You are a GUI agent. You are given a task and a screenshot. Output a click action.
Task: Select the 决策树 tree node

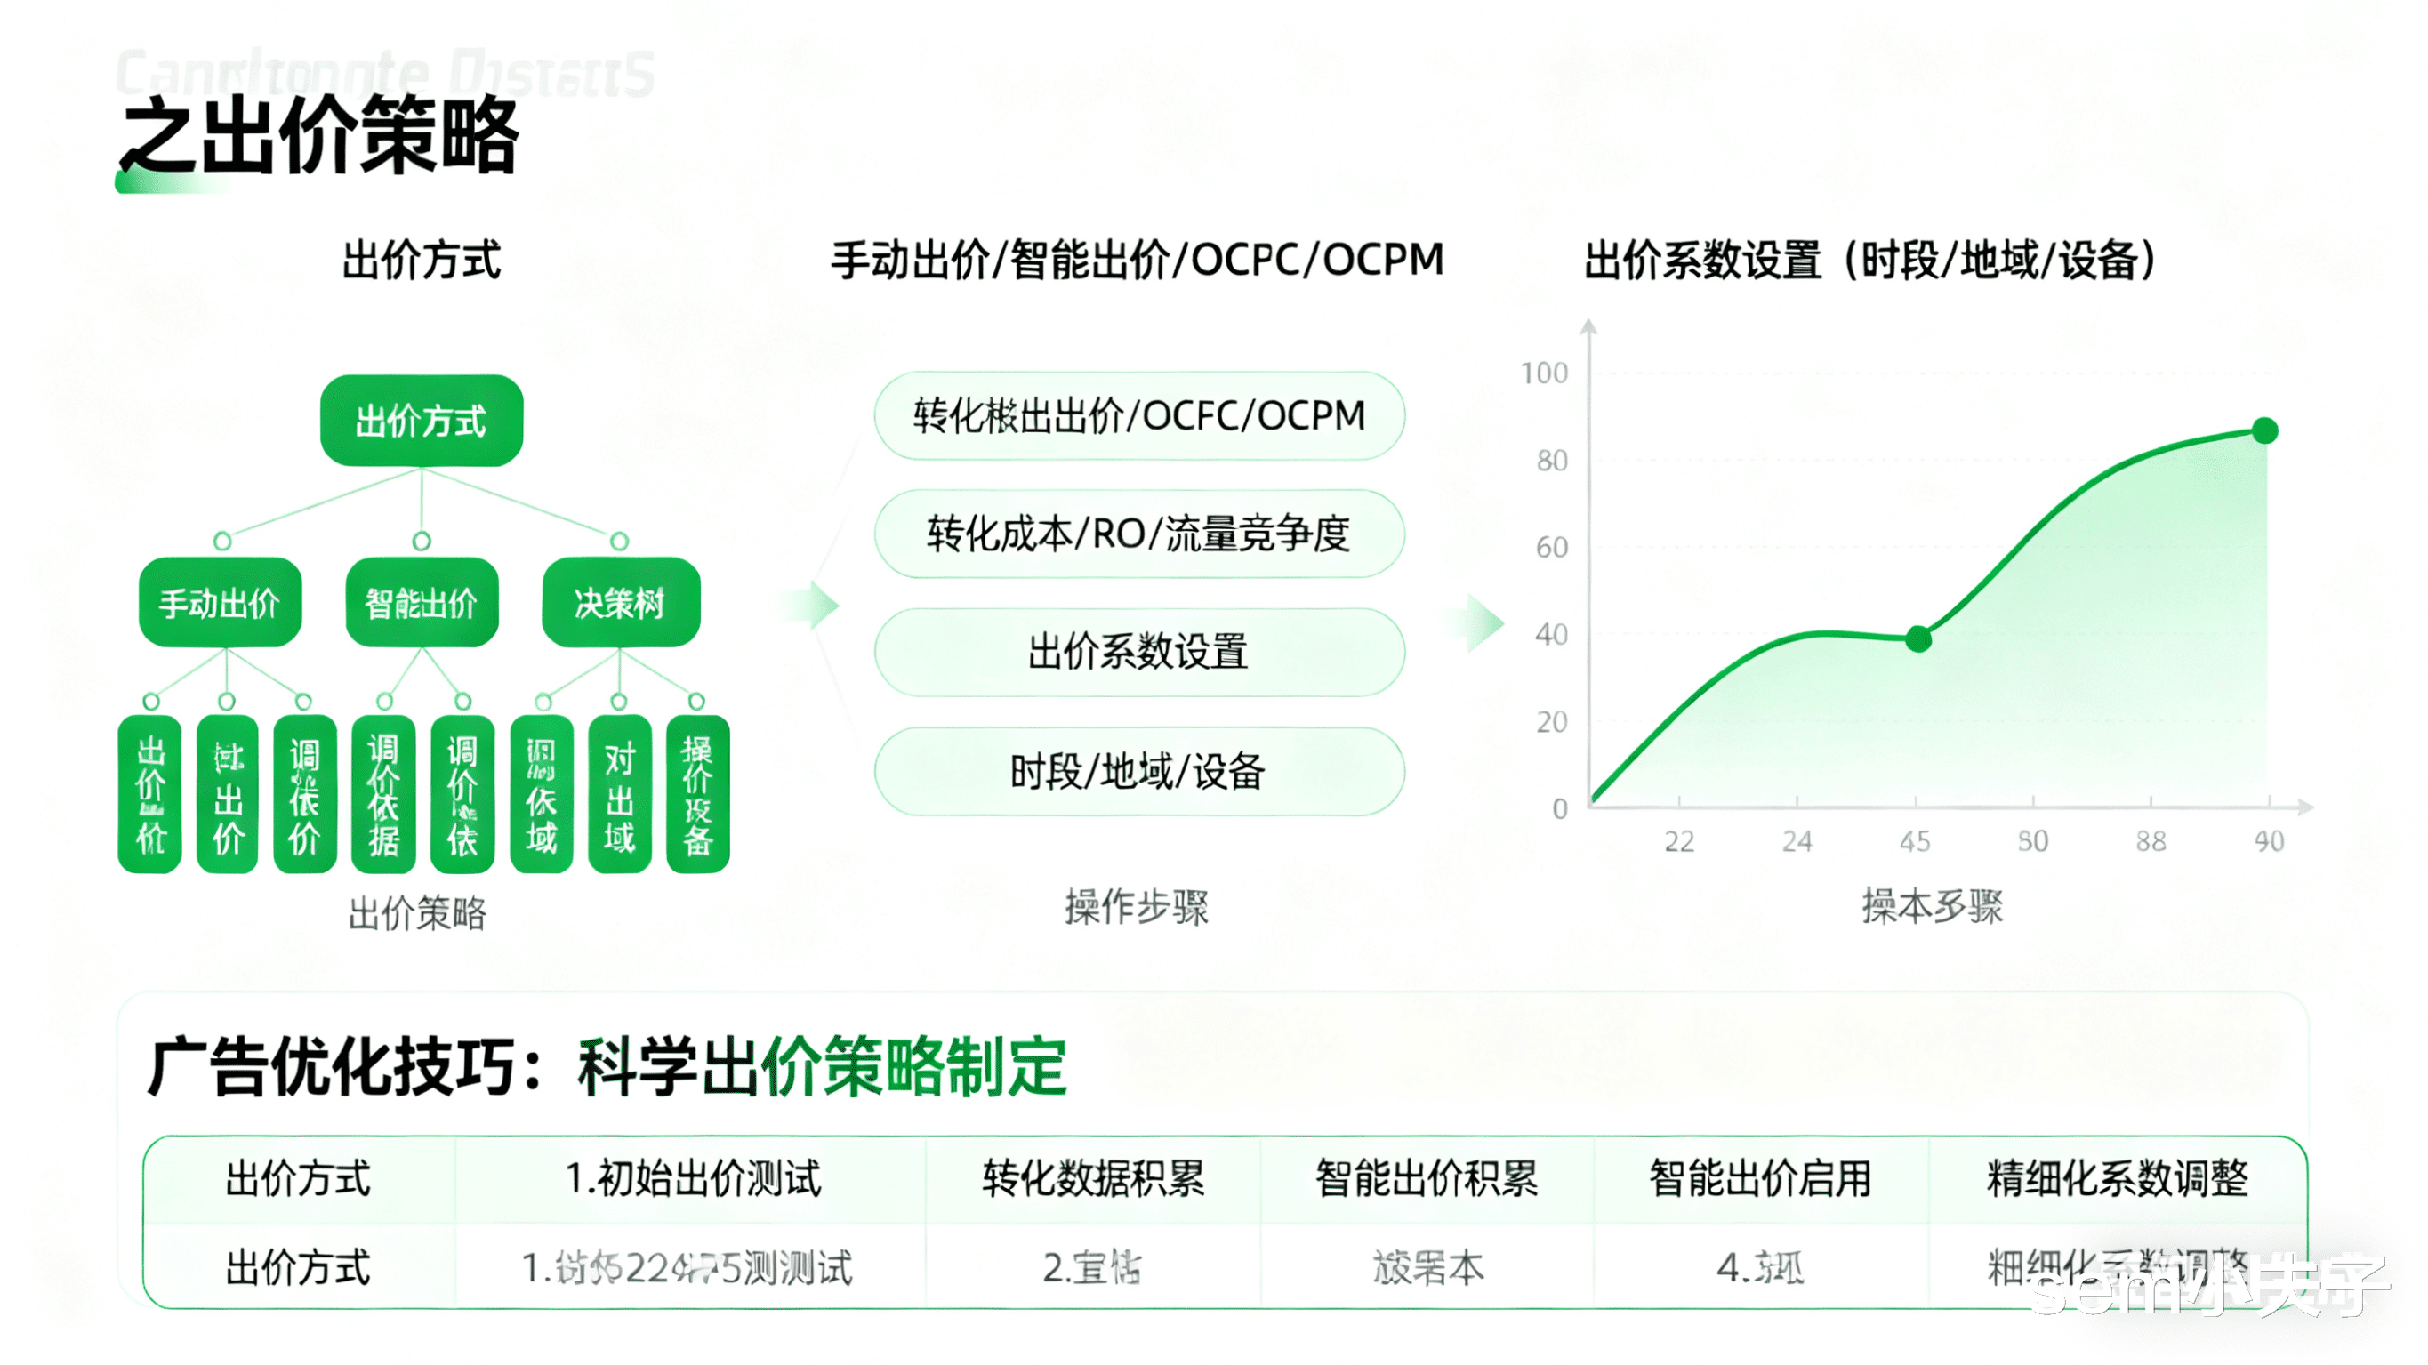click(620, 602)
